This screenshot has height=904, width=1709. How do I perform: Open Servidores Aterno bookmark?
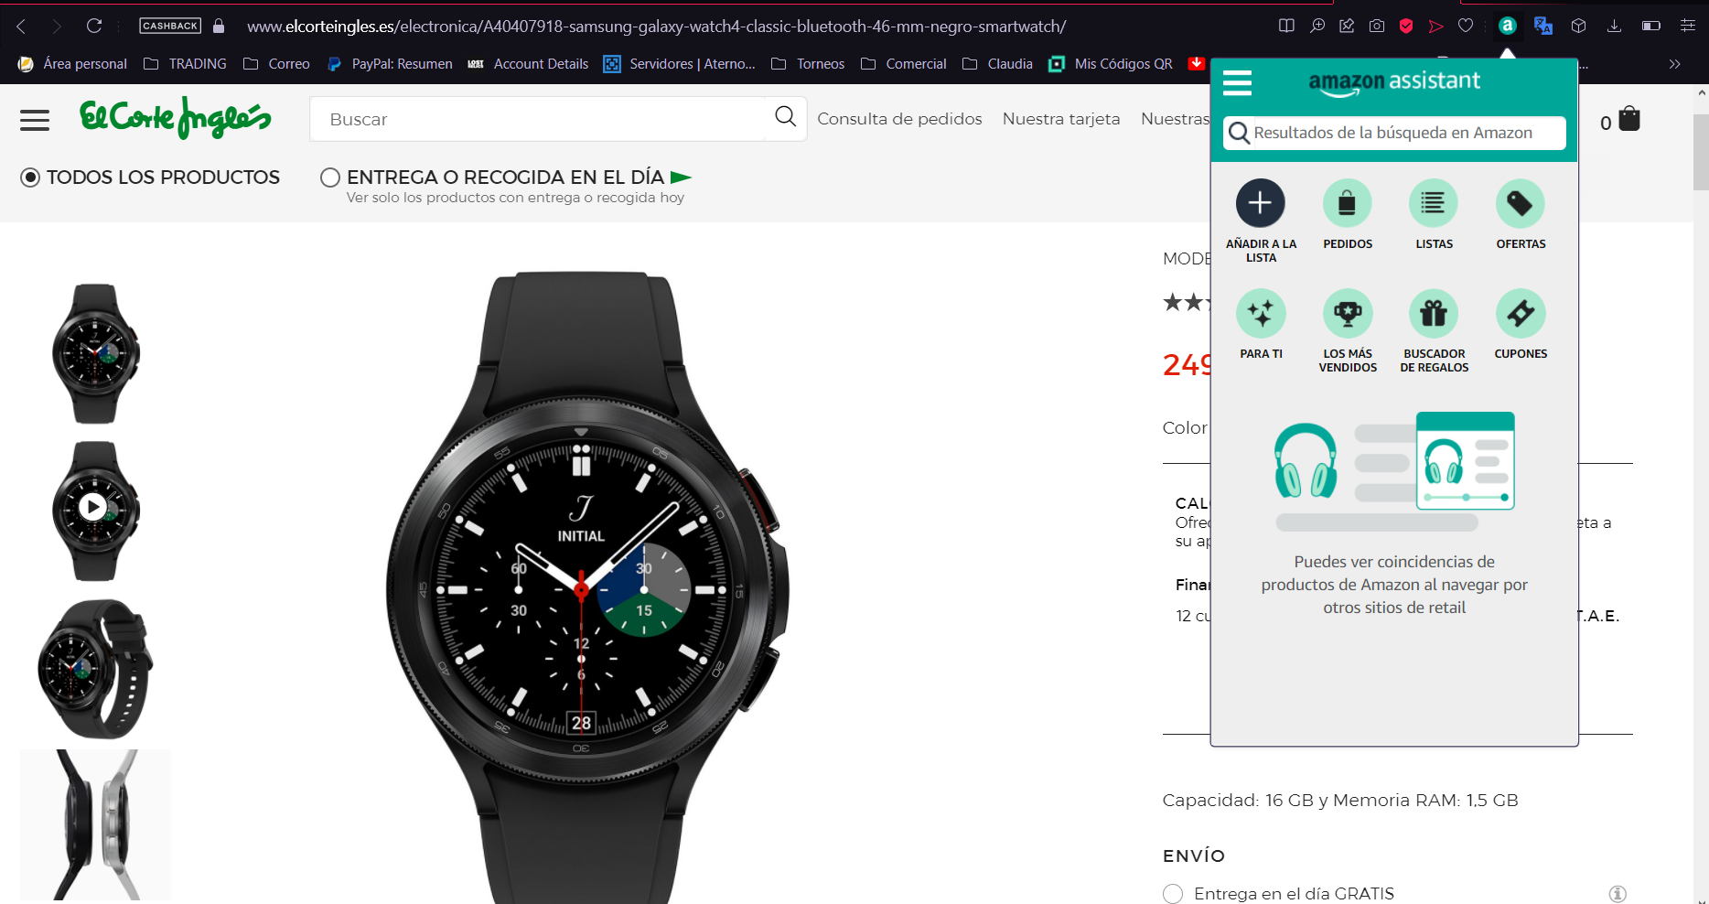pyautogui.click(x=680, y=64)
